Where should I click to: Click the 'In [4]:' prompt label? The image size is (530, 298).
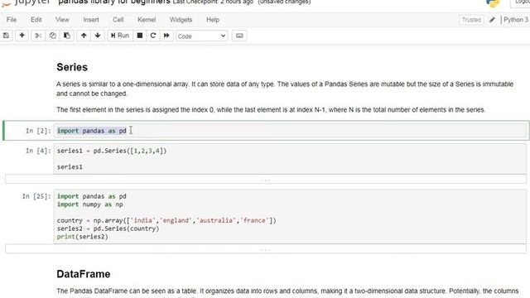pyautogui.click(x=38, y=151)
